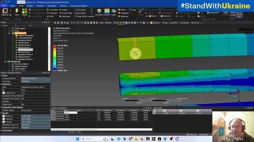Click Zoom Out in graphics toolbar
The image size is (254, 142).
(58, 23)
